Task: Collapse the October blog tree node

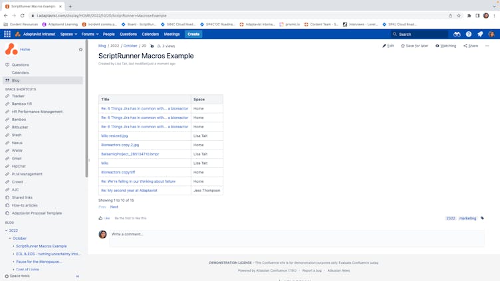Action: tap(10, 238)
